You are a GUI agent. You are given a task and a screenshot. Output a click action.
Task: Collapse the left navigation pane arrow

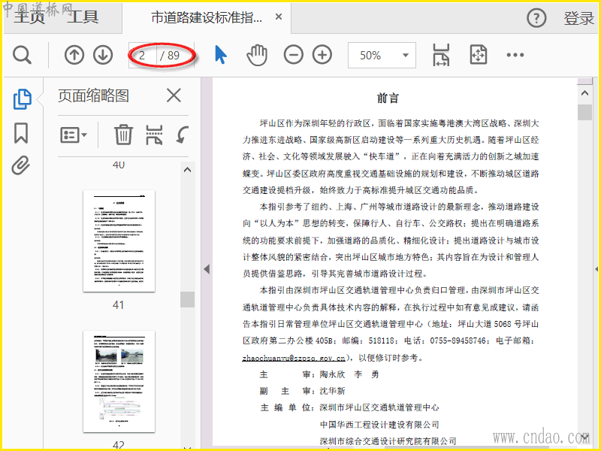(207, 269)
